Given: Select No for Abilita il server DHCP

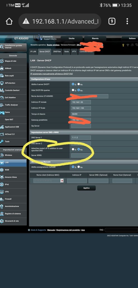Looking at the screenshot, I should coord(79,84).
